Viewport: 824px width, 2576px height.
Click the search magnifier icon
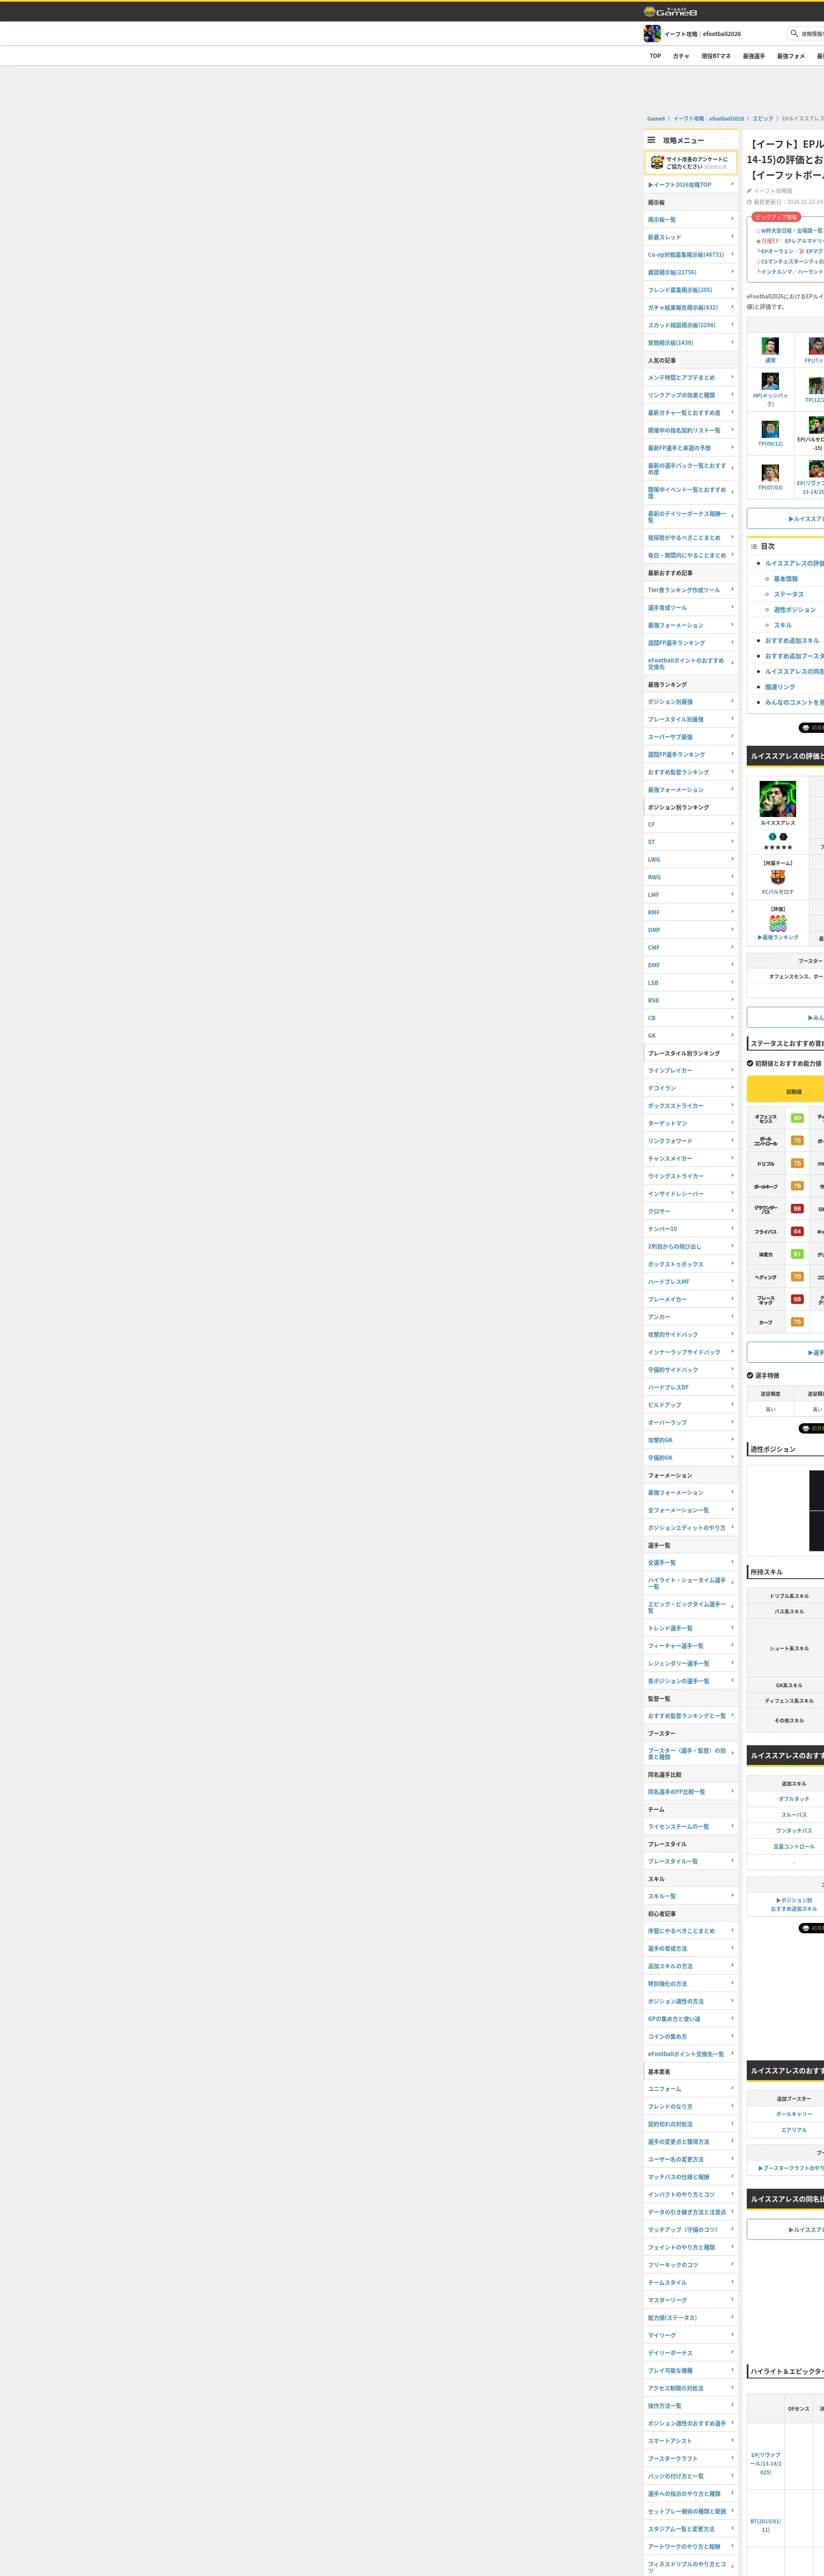[x=794, y=34]
